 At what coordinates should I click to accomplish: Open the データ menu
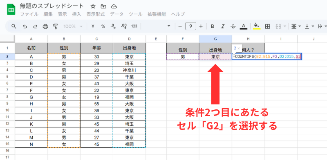(x=117, y=14)
